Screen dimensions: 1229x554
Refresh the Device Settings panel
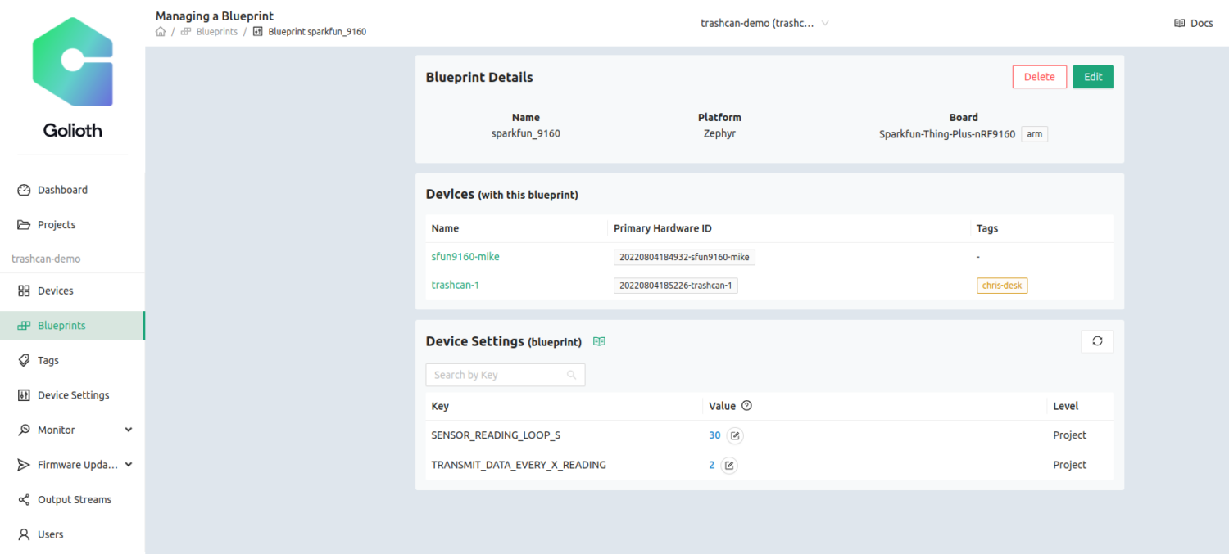click(x=1097, y=341)
